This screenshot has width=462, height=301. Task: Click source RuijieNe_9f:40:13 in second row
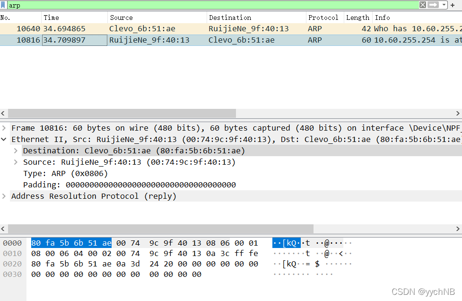click(149, 40)
